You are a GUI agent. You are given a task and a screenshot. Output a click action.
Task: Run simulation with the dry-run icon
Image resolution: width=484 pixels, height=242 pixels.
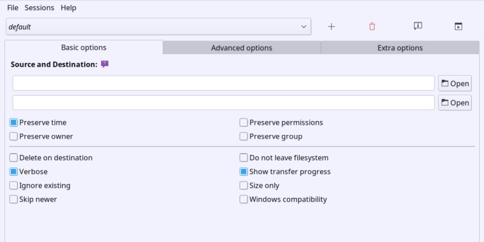[417, 27]
